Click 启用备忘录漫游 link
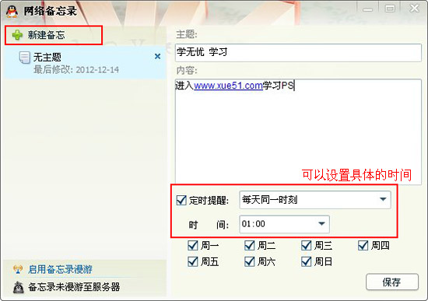Image resolution: width=428 pixels, height=301 pixels. pyautogui.click(x=60, y=270)
